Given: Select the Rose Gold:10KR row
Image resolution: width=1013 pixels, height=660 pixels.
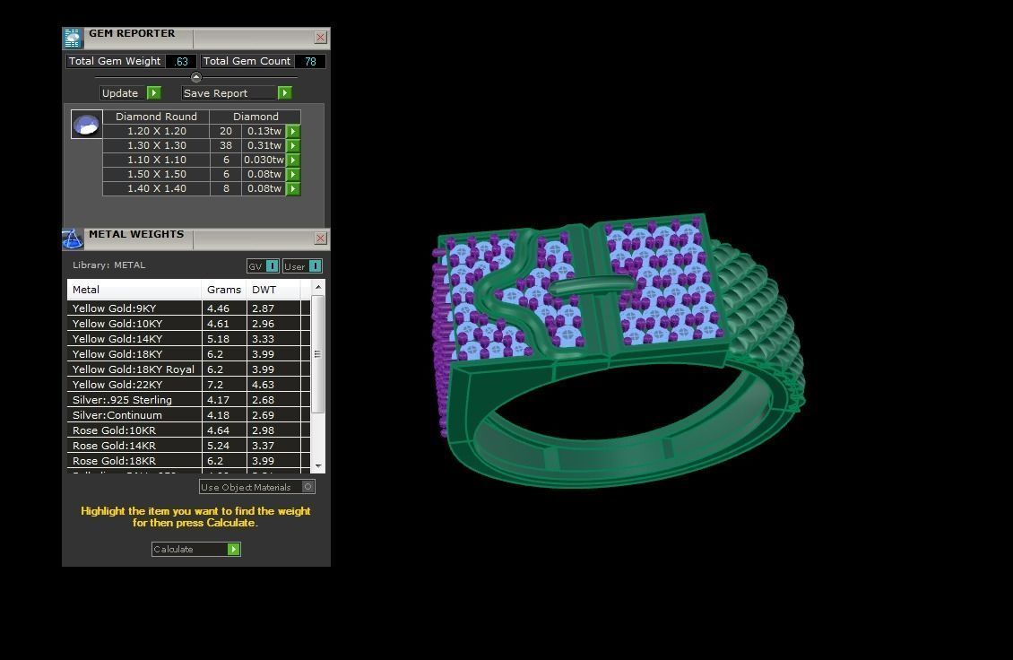Looking at the screenshot, I should (x=188, y=430).
